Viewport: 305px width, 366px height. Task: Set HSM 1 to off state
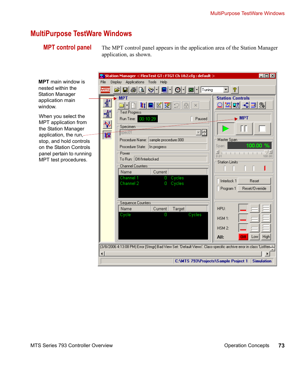tap(243, 218)
